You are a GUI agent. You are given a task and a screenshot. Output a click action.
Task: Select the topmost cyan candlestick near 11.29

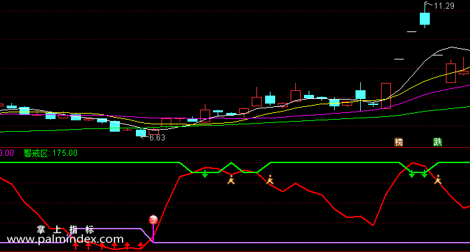[424, 19]
